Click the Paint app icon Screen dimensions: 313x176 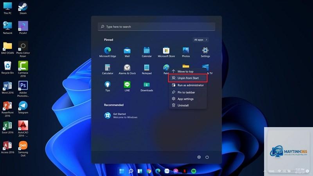[166, 67]
